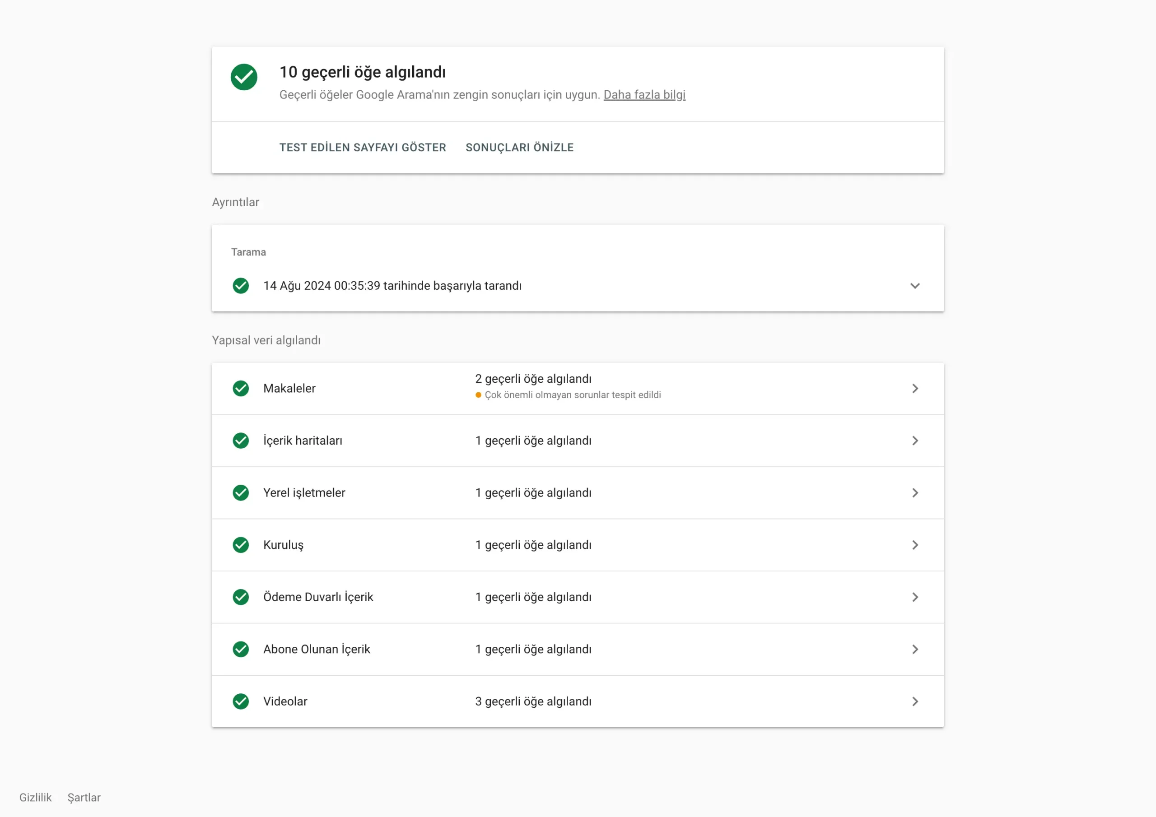The width and height of the screenshot is (1156, 817).
Task: Select the Videolar row label
Action: (x=285, y=701)
